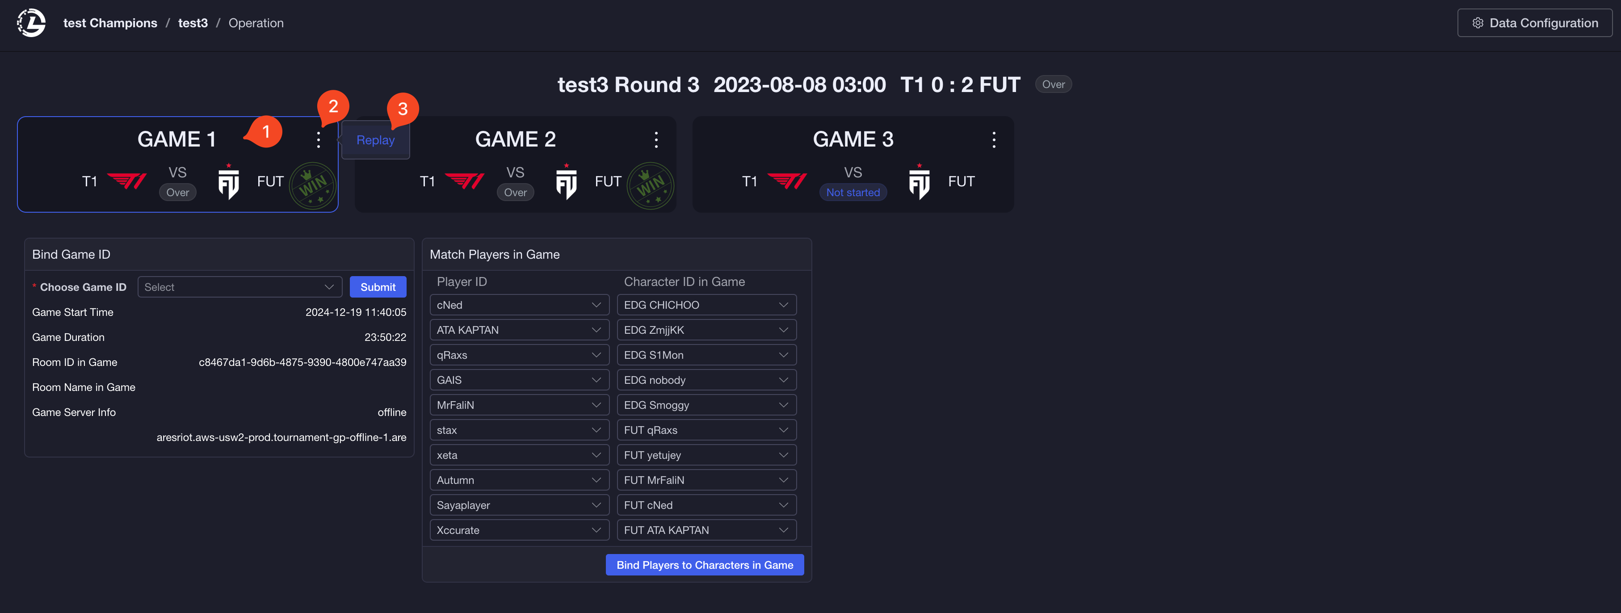Click the app logo in the header
This screenshot has width=1621, height=613.
click(x=31, y=23)
